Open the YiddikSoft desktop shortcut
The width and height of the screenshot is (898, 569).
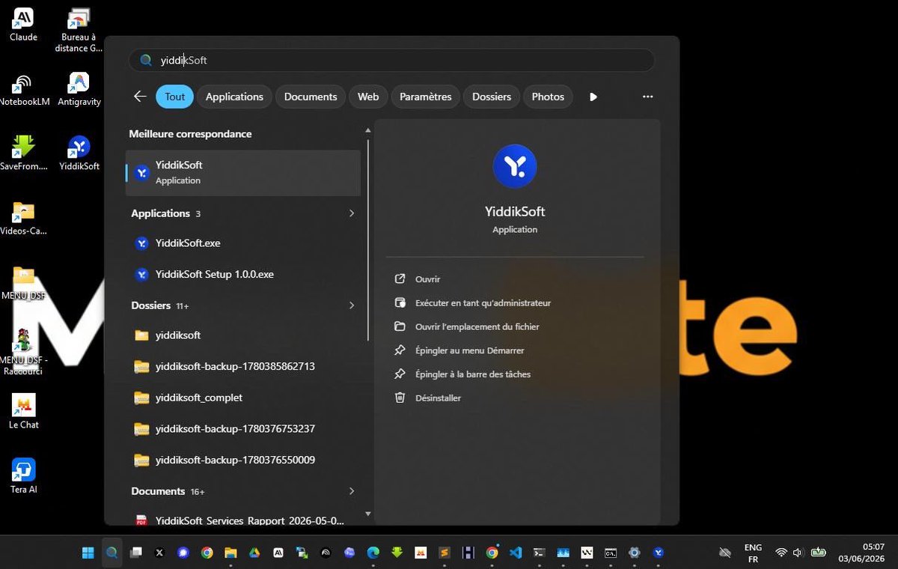[x=79, y=153]
